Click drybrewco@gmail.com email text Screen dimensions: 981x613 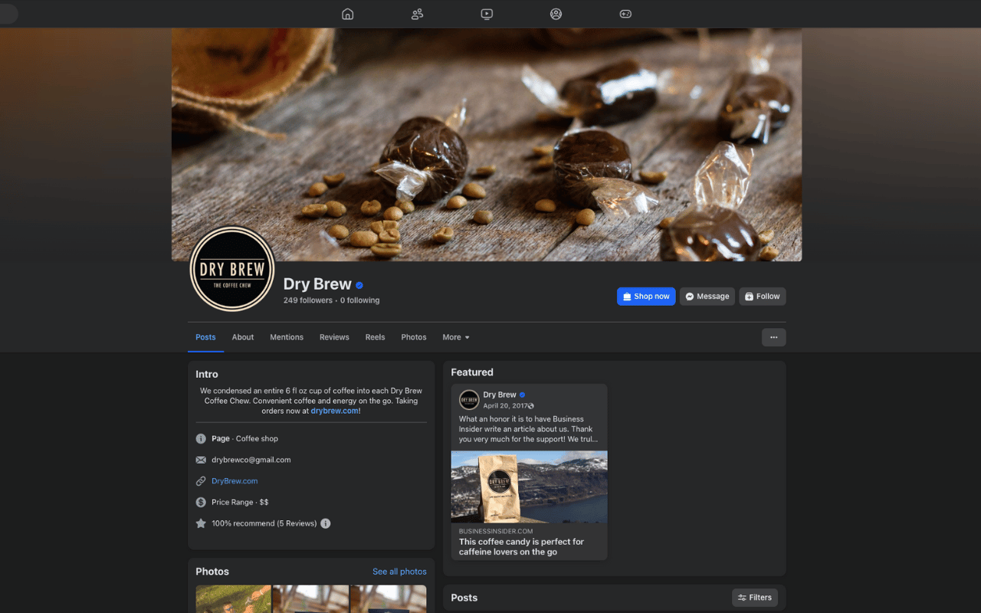(x=251, y=460)
